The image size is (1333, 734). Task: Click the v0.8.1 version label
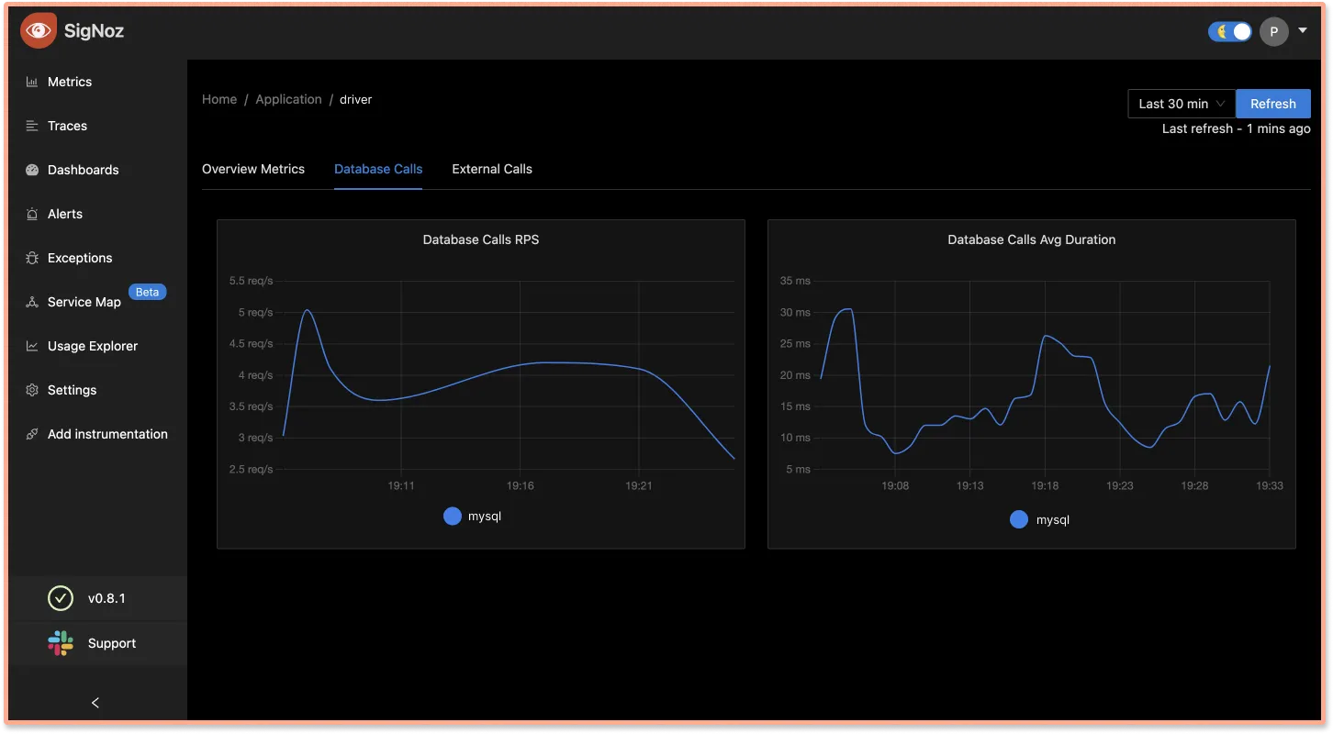106,598
